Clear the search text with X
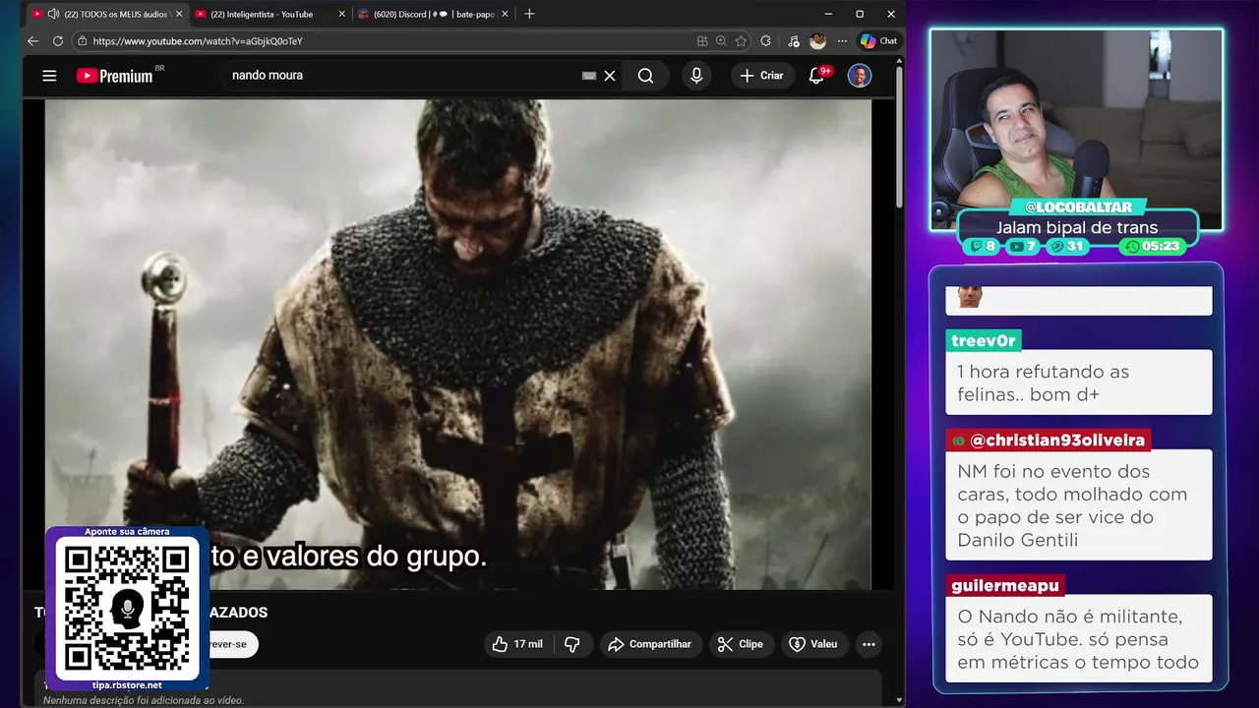Viewport: 1259px width, 708px height. pyautogui.click(x=610, y=76)
